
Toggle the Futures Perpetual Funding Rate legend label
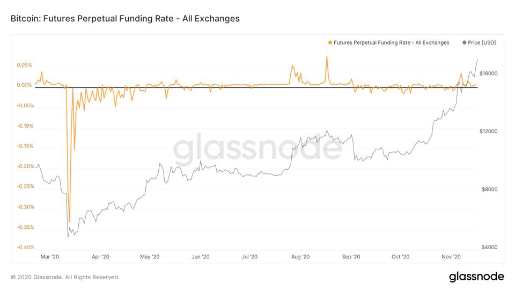coord(391,42)
